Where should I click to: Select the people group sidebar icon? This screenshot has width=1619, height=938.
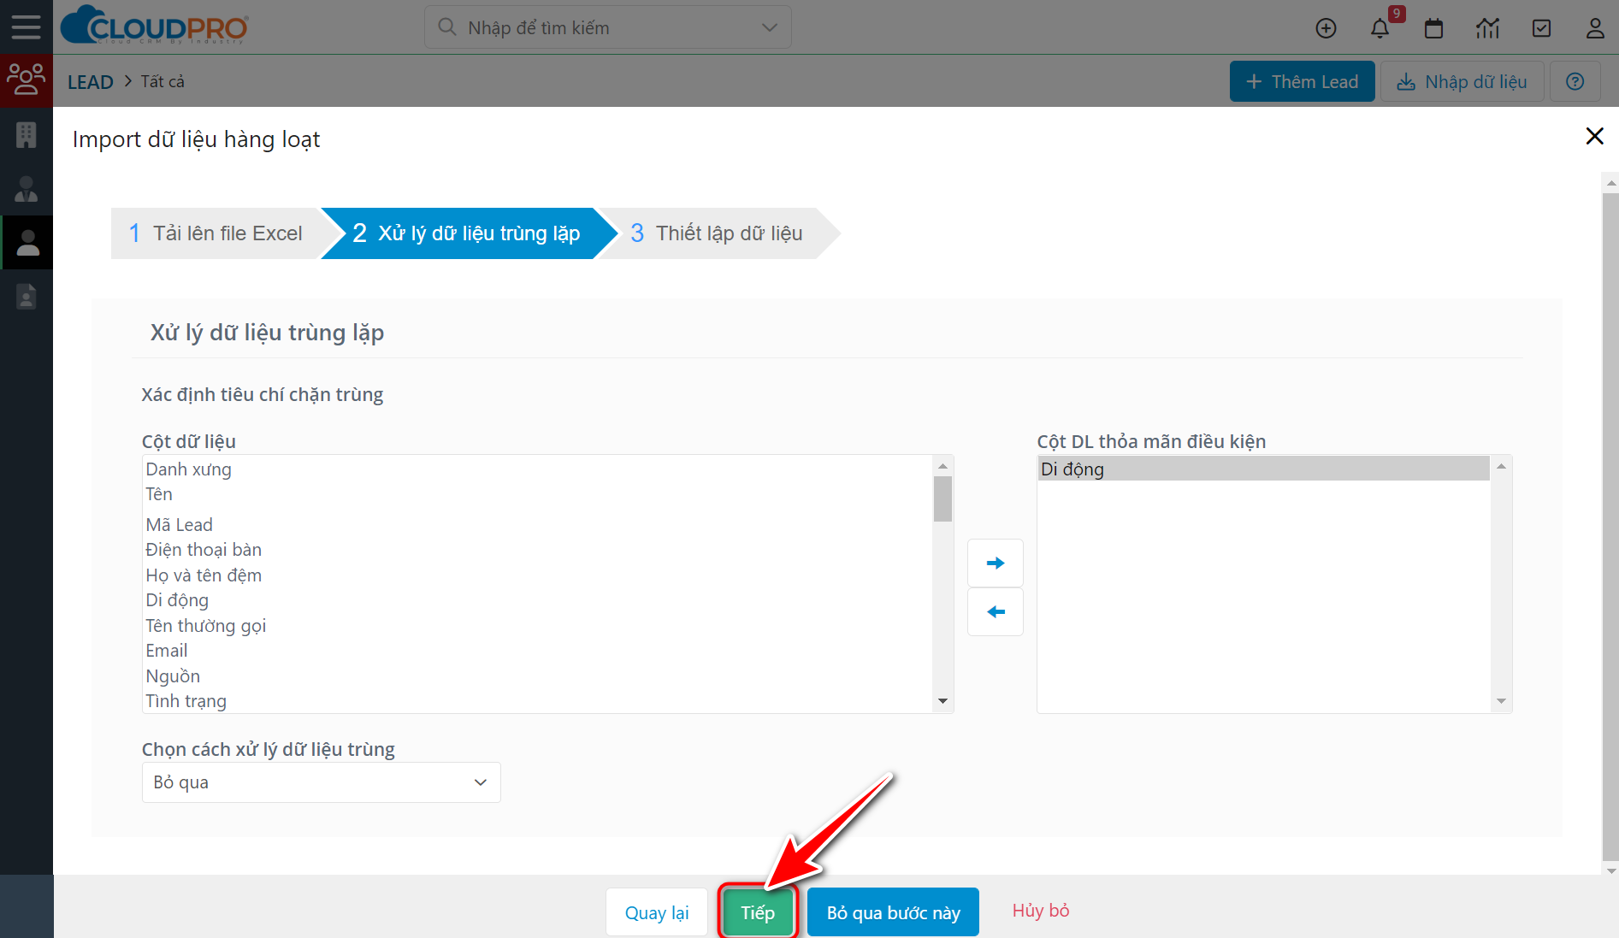pyautogui.click(x=27, y=80)
